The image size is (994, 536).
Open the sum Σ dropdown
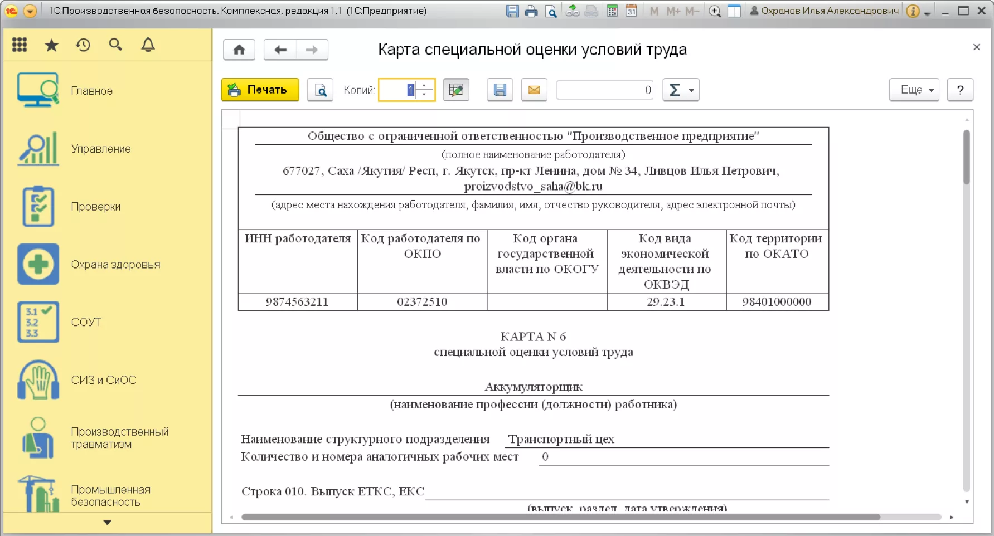(681, 90)
